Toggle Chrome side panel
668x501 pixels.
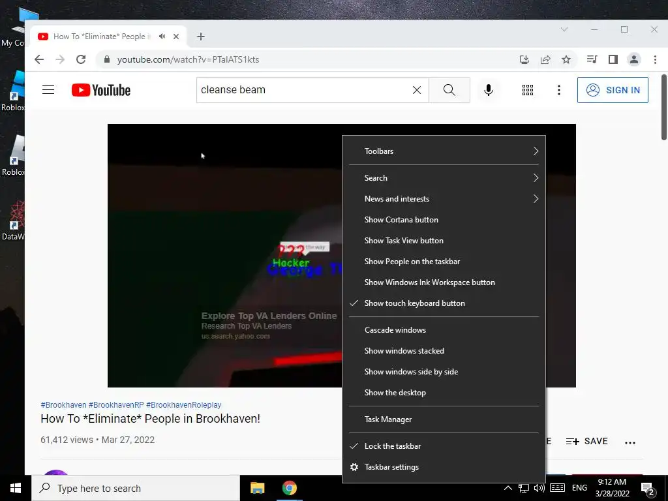(613, 59)
